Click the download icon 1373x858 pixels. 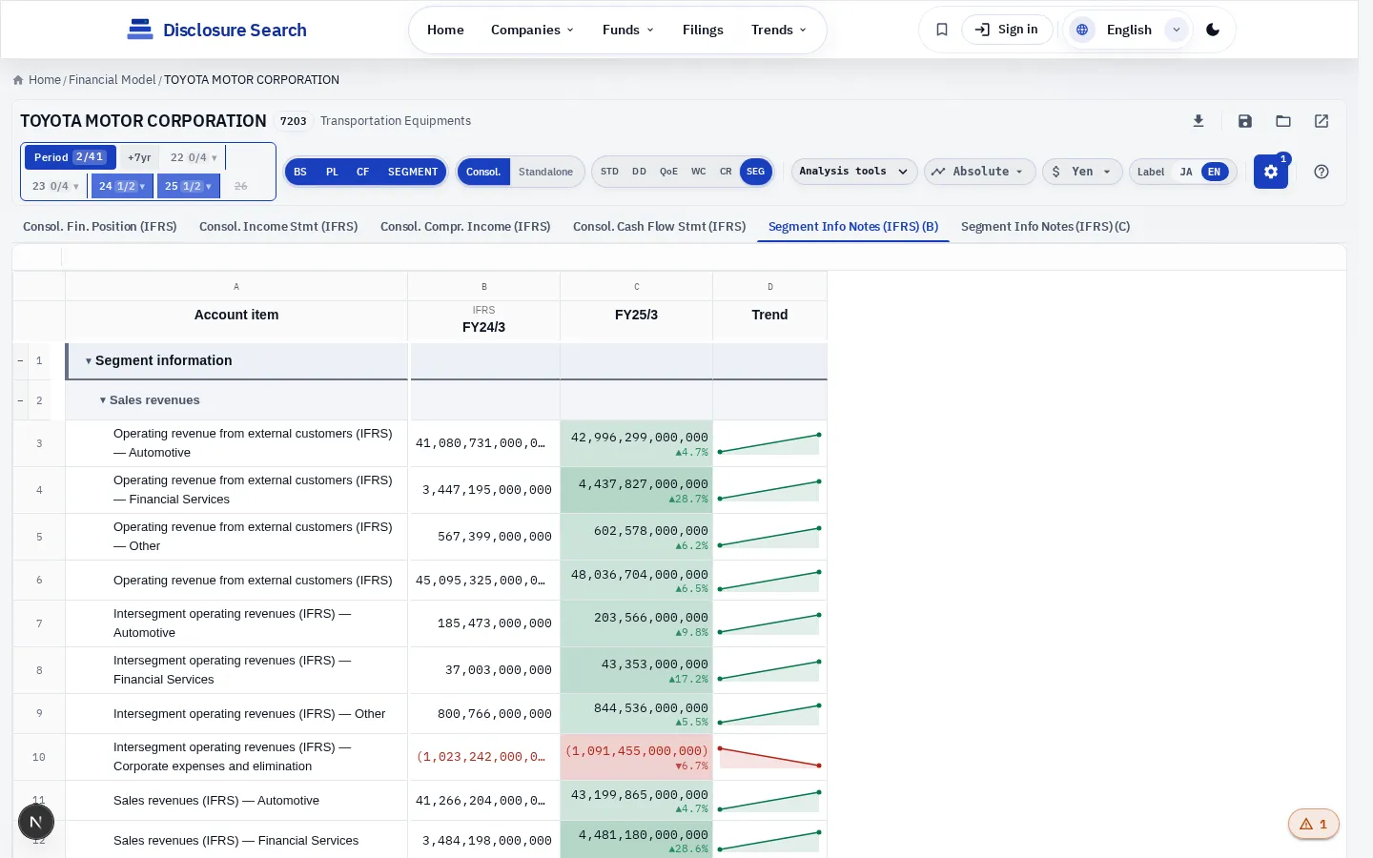1199,121
